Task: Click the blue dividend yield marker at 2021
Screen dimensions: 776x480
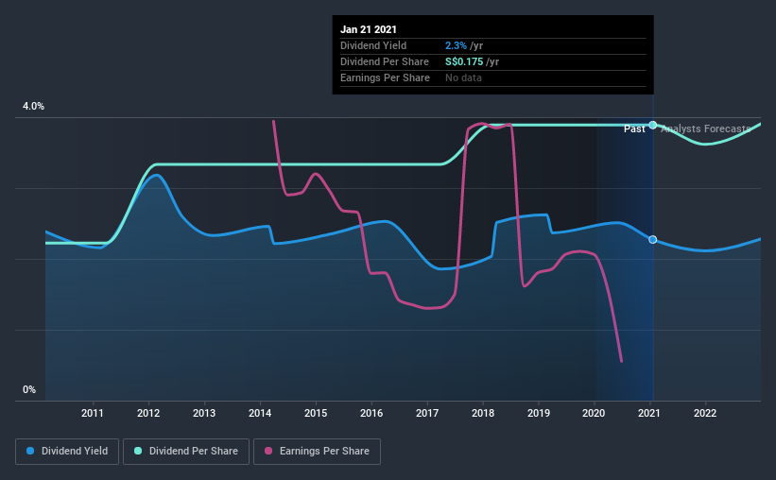Action: pyautogui.click(x=653, y=239)
